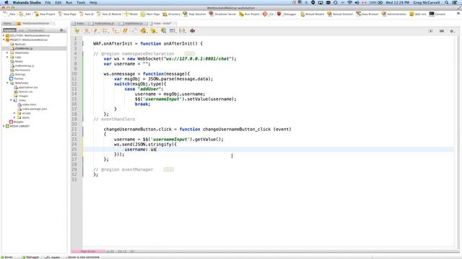Click the first green editor toolbar icon
Screen dimensions: 462x259
pyautogui.click(x=77, y=30)
